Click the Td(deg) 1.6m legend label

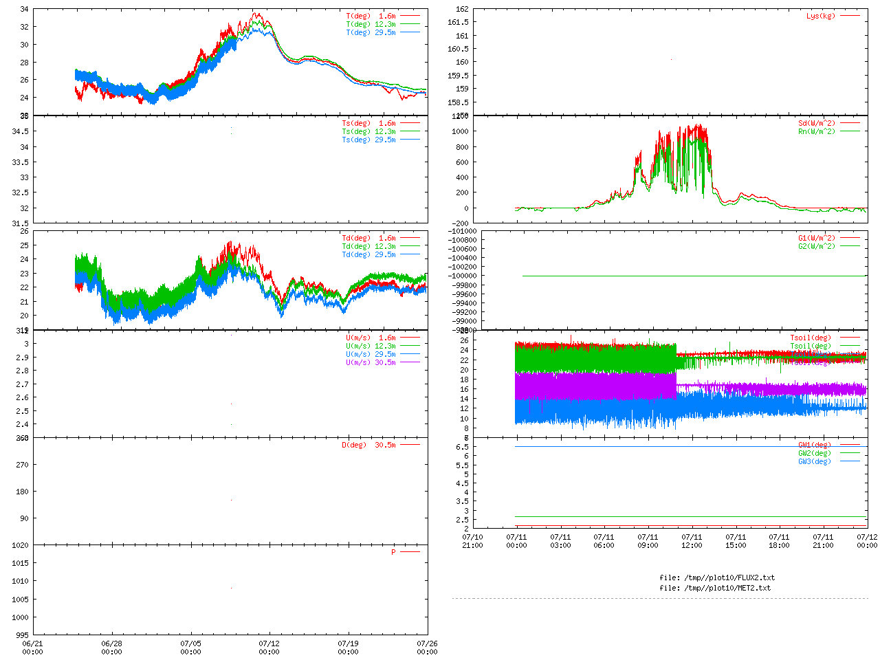[x=369, y=238]
